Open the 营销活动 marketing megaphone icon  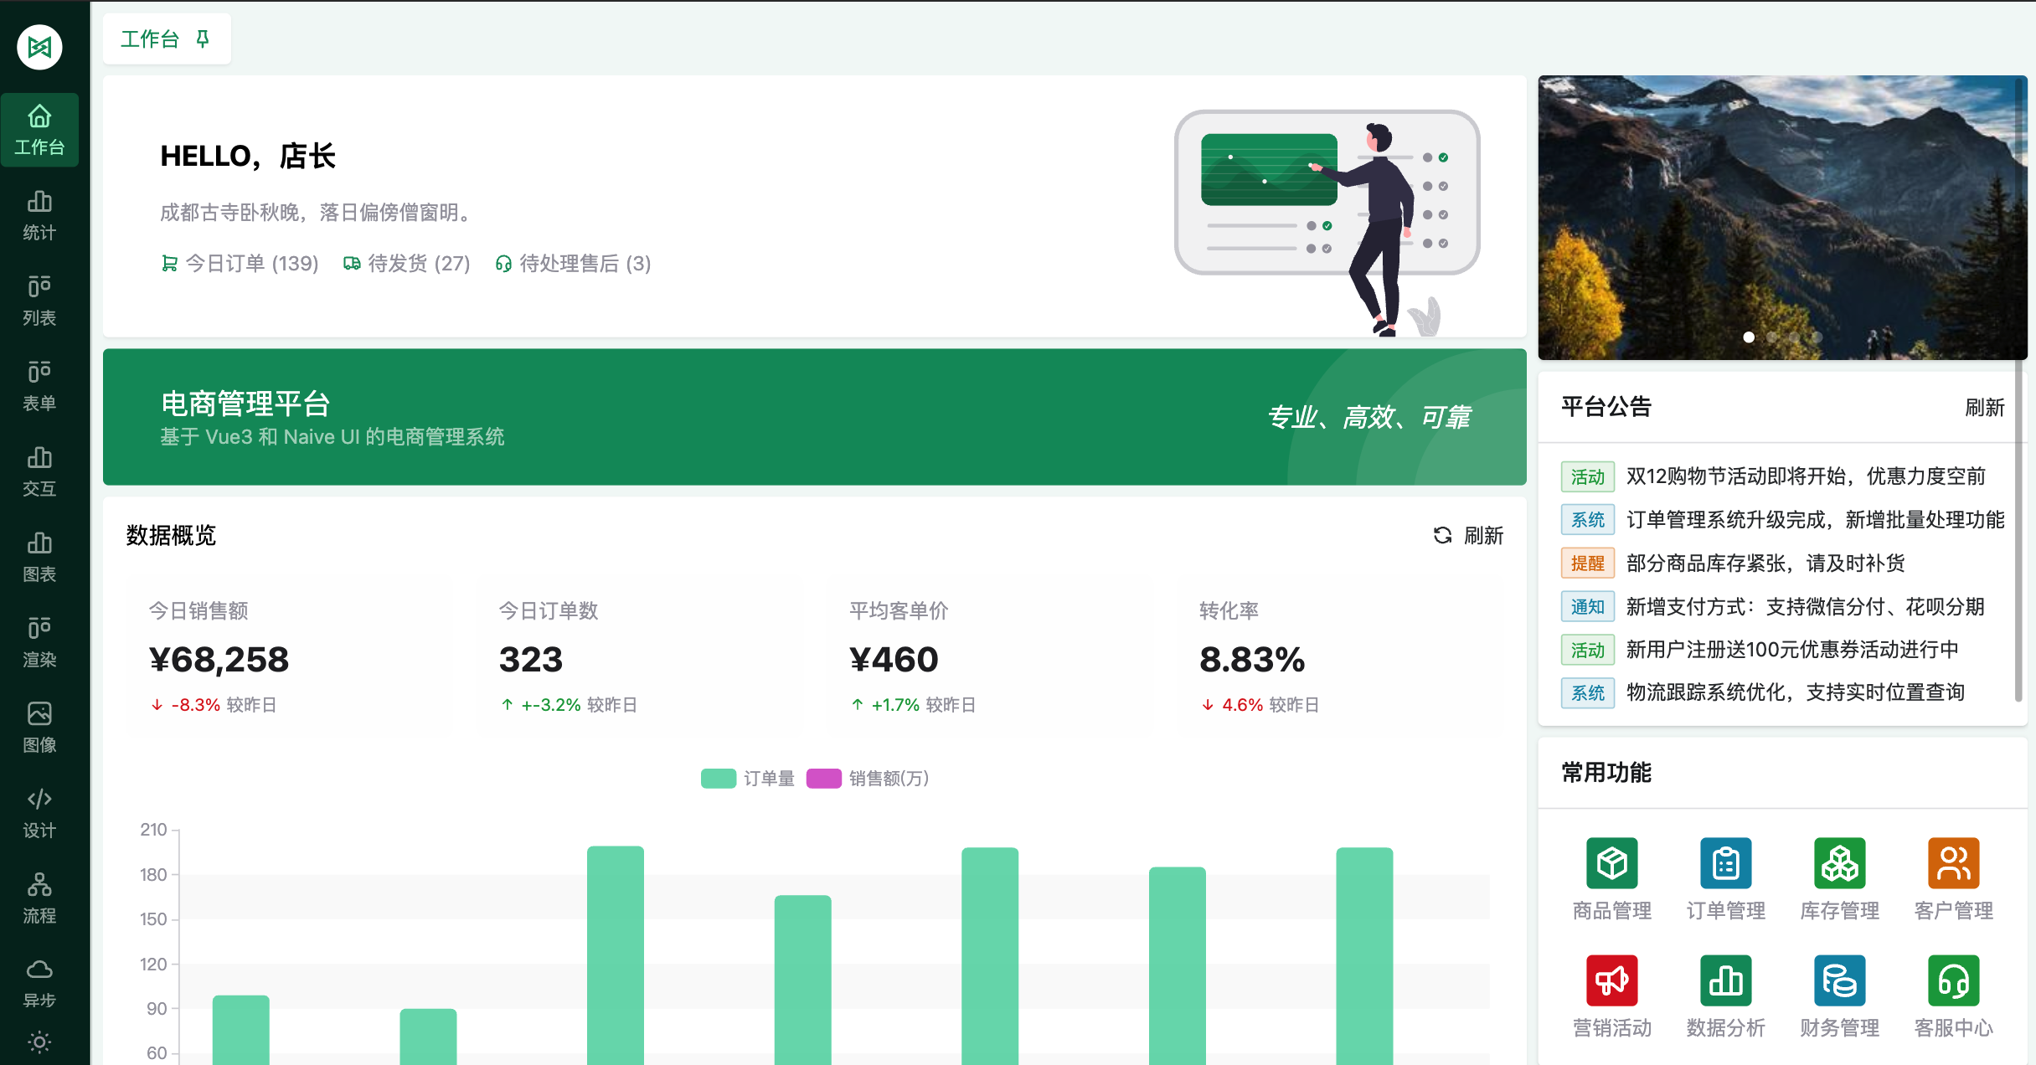(1611, 980)
